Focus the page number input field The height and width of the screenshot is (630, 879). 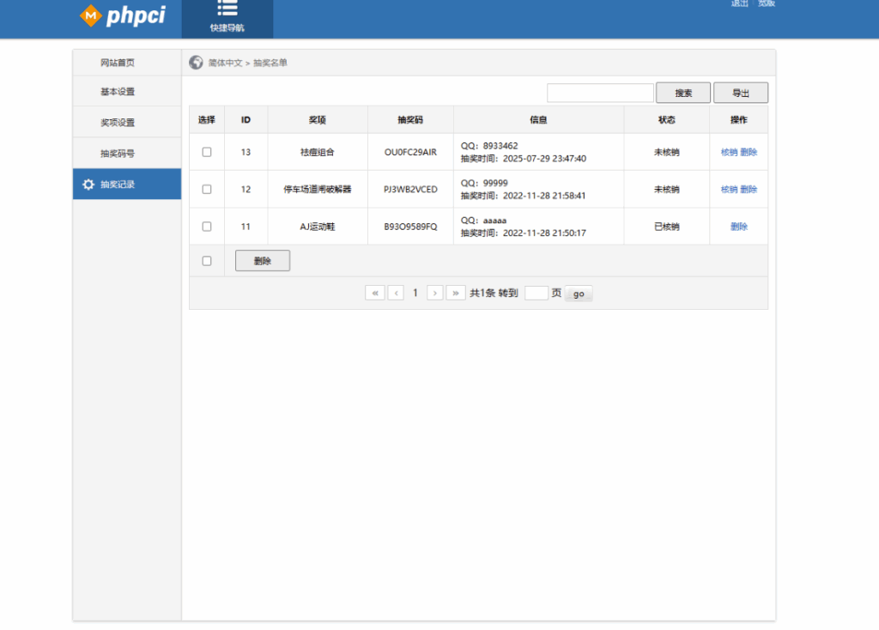coord(536,294)
